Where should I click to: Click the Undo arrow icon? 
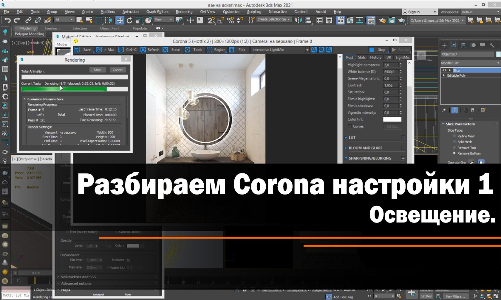tap(8, 20)
